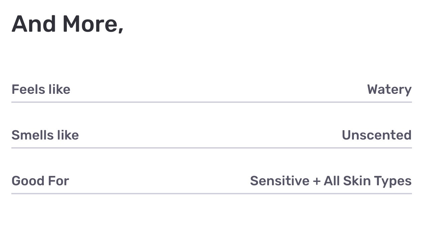
Task: Click the word "And" in the heading
Action: (x=34, y=24)
